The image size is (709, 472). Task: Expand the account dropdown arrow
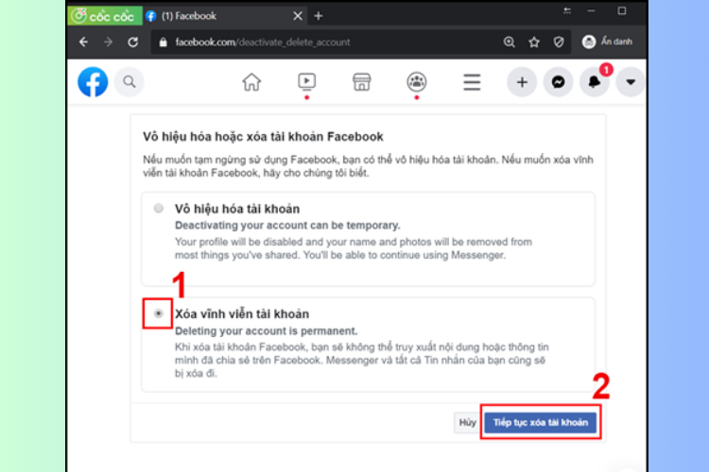tap(631, 82)
